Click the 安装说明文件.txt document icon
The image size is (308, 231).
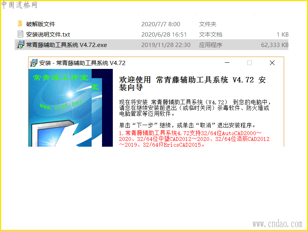pyautogui.click(x=20, y=34)
